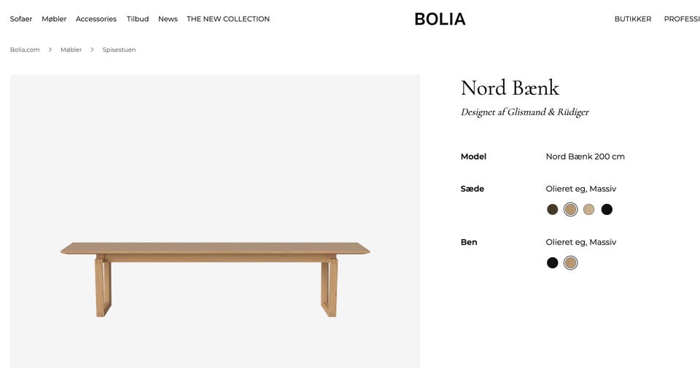Open the Møbler navigation menu

pos(54,19)
